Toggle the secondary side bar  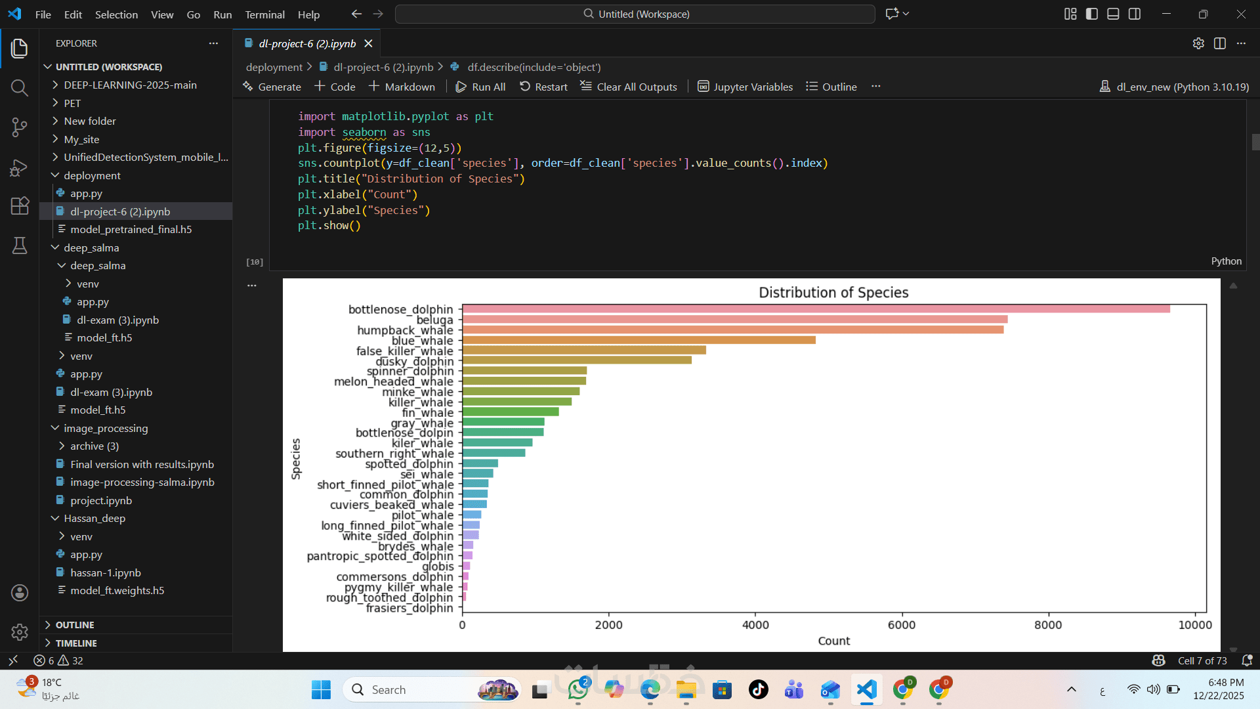[x=1135, y=14]
